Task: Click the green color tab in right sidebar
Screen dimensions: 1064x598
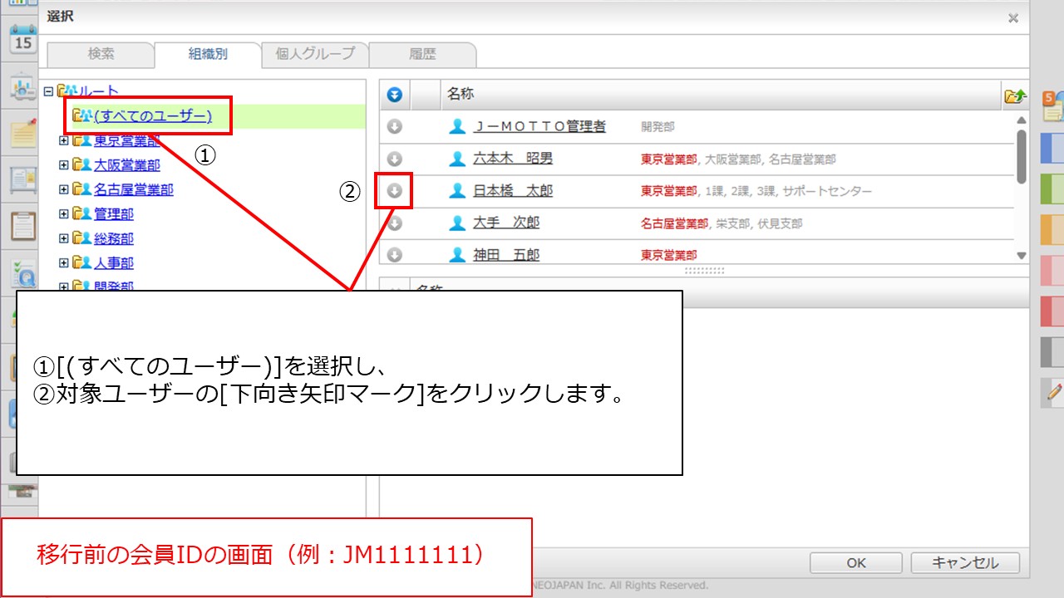Action: [1052, 189]
